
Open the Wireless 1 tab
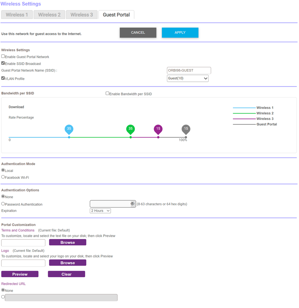[x=17, y=15]
